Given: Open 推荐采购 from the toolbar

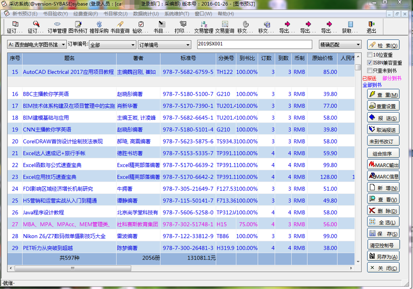Looking at the screenshot, I should tap(99, 27).
